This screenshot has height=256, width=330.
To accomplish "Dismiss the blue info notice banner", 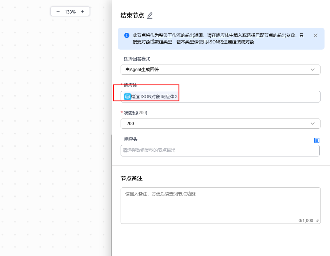I will click(x=315, y=35).
